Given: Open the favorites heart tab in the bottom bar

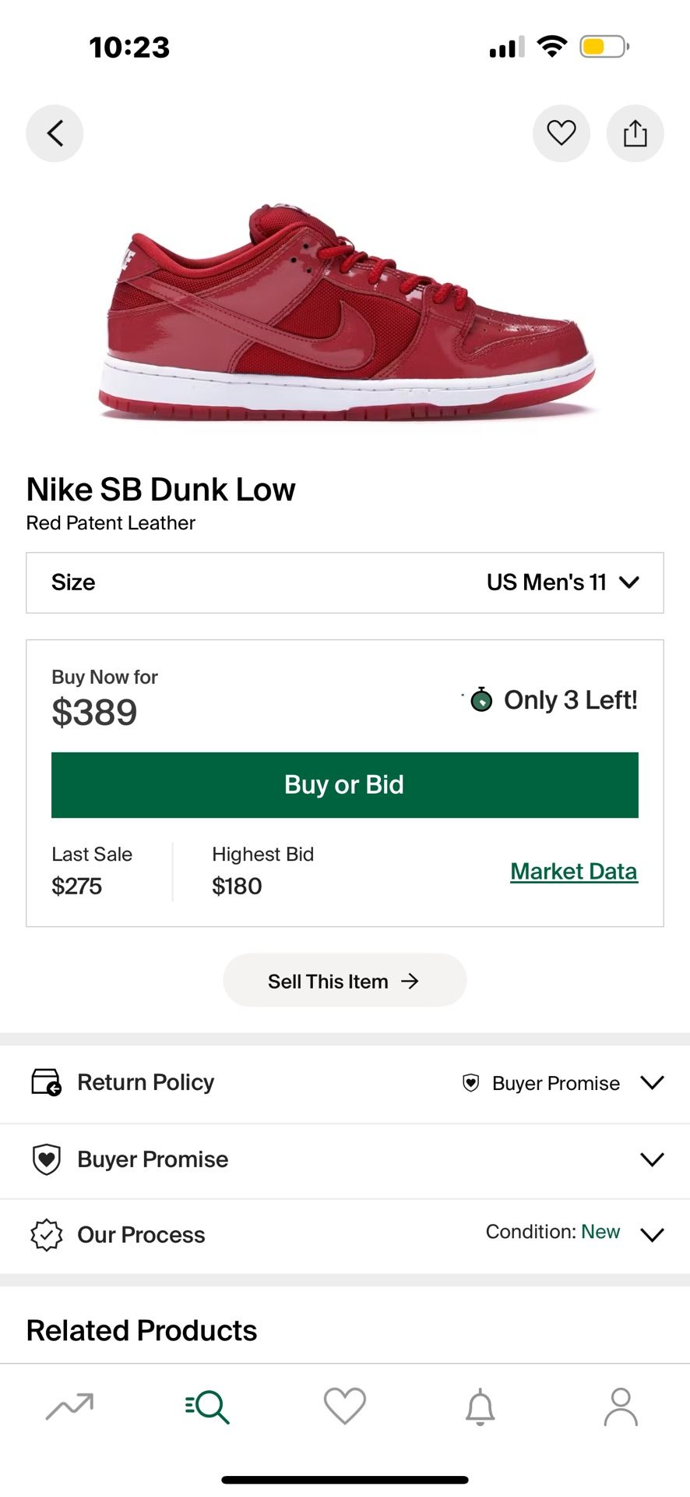Looking at the screenshot, I should click(x=344, y=1407).
